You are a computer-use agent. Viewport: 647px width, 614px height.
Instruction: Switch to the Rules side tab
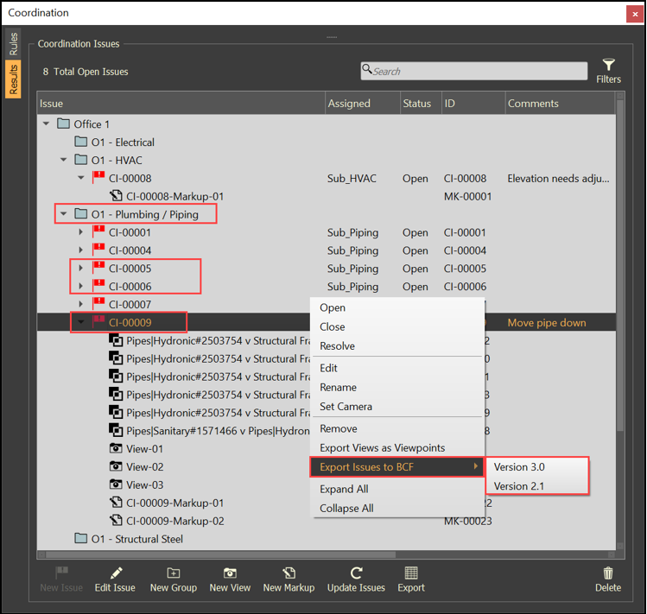click(x=13, y=43)
